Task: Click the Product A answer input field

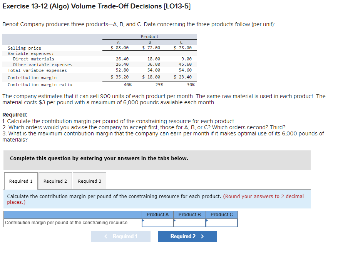Action: [x=157, y=223]
